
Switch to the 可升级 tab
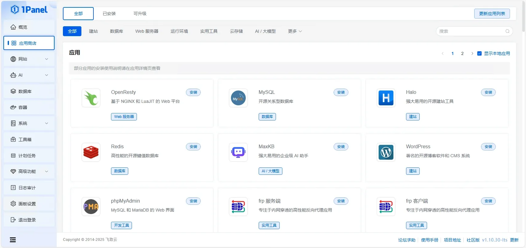[x=140, y=14]
